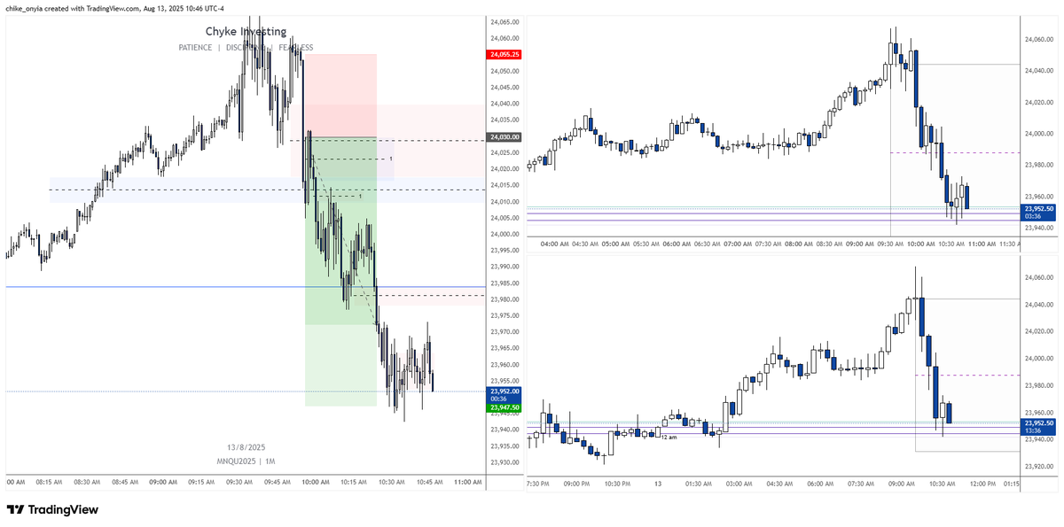Click the red stop-loss zone of the short position
1064x527 pixels.
(x=342, y=96)
